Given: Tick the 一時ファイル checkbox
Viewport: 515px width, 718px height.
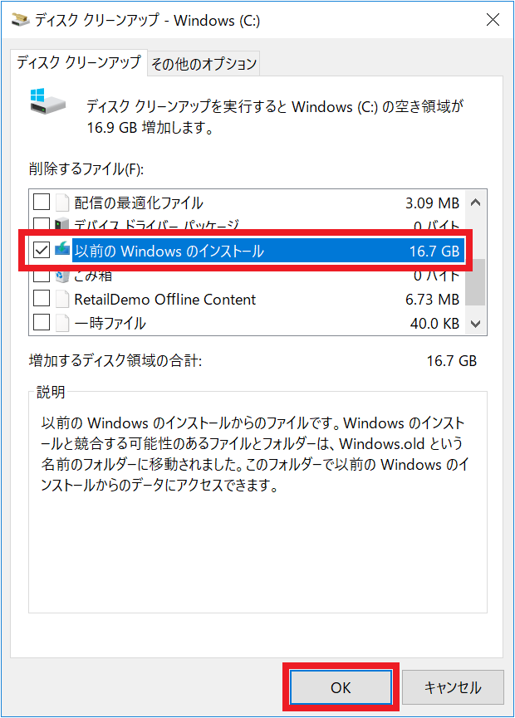Looking at the screenshot, I should click(41, 323).
